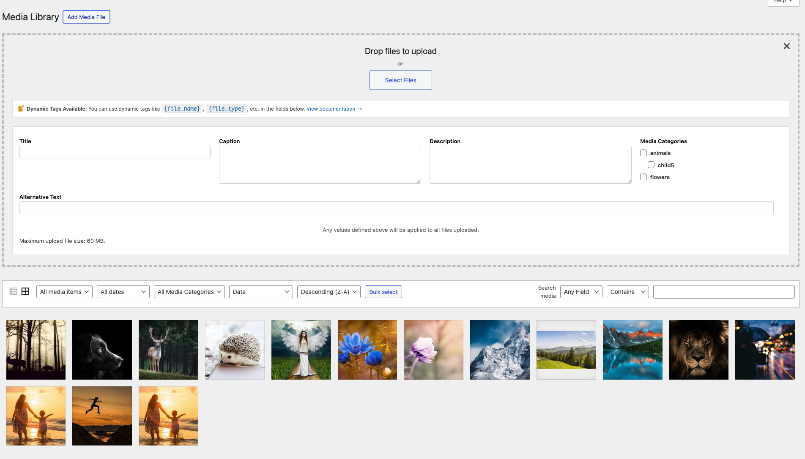Open the purple flower thumbnail
Screen dimensions: 805x459
(433, 350)
